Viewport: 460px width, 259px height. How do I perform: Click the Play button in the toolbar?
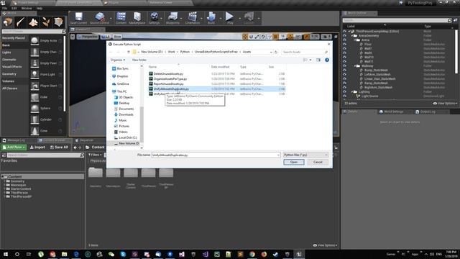(230, 18)
